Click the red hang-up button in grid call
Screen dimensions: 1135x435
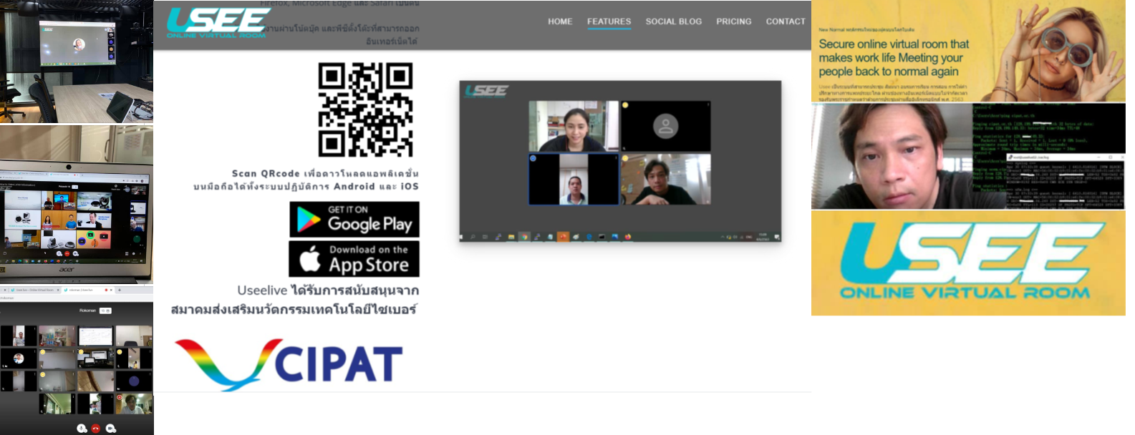click(x=96, y=428)
